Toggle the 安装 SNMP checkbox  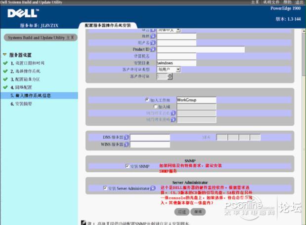click(x=128, y=167)
